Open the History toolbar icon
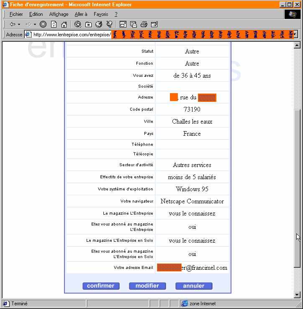The width and height of the screenshot is (303, 309). pyautogui.click(x=99, y=25)
